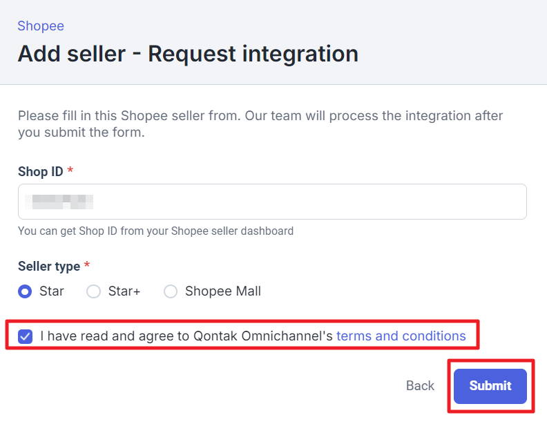Open the terms and conditions link

[401, 336]
